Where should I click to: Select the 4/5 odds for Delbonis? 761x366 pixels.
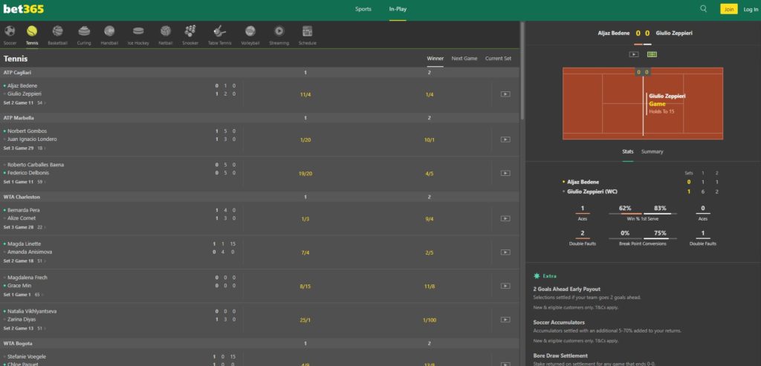tap(429, 173)
